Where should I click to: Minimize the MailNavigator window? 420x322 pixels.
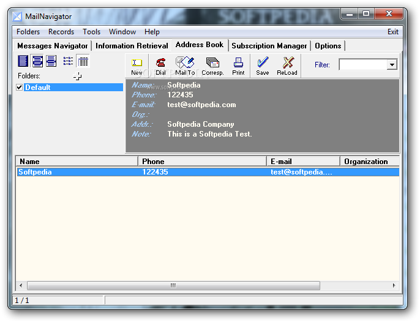(x=349, y=14)
